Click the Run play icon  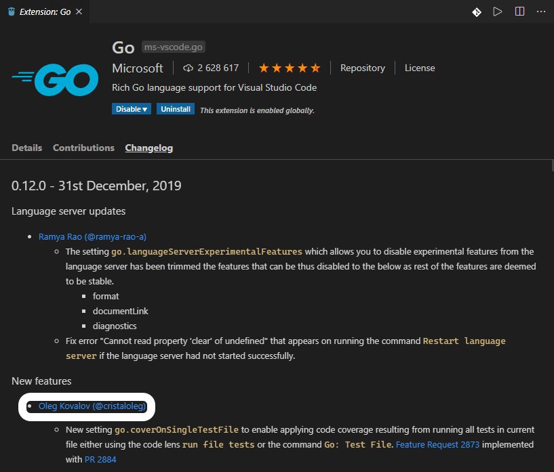click(x=498, y=12)
